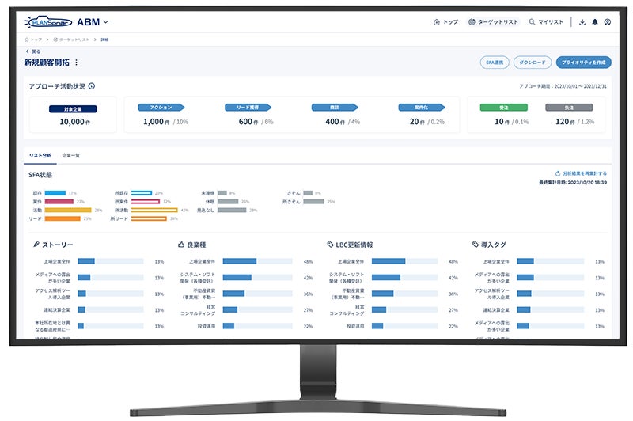Open ターゲットリスト in the header

coord(493,22)
